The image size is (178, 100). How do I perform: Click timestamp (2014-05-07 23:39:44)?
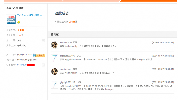coord(163,69)
